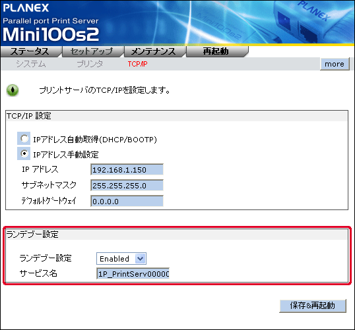Click the more button
Image resolution: width=355 pixels, height=330 pixels.
point(335,64)
